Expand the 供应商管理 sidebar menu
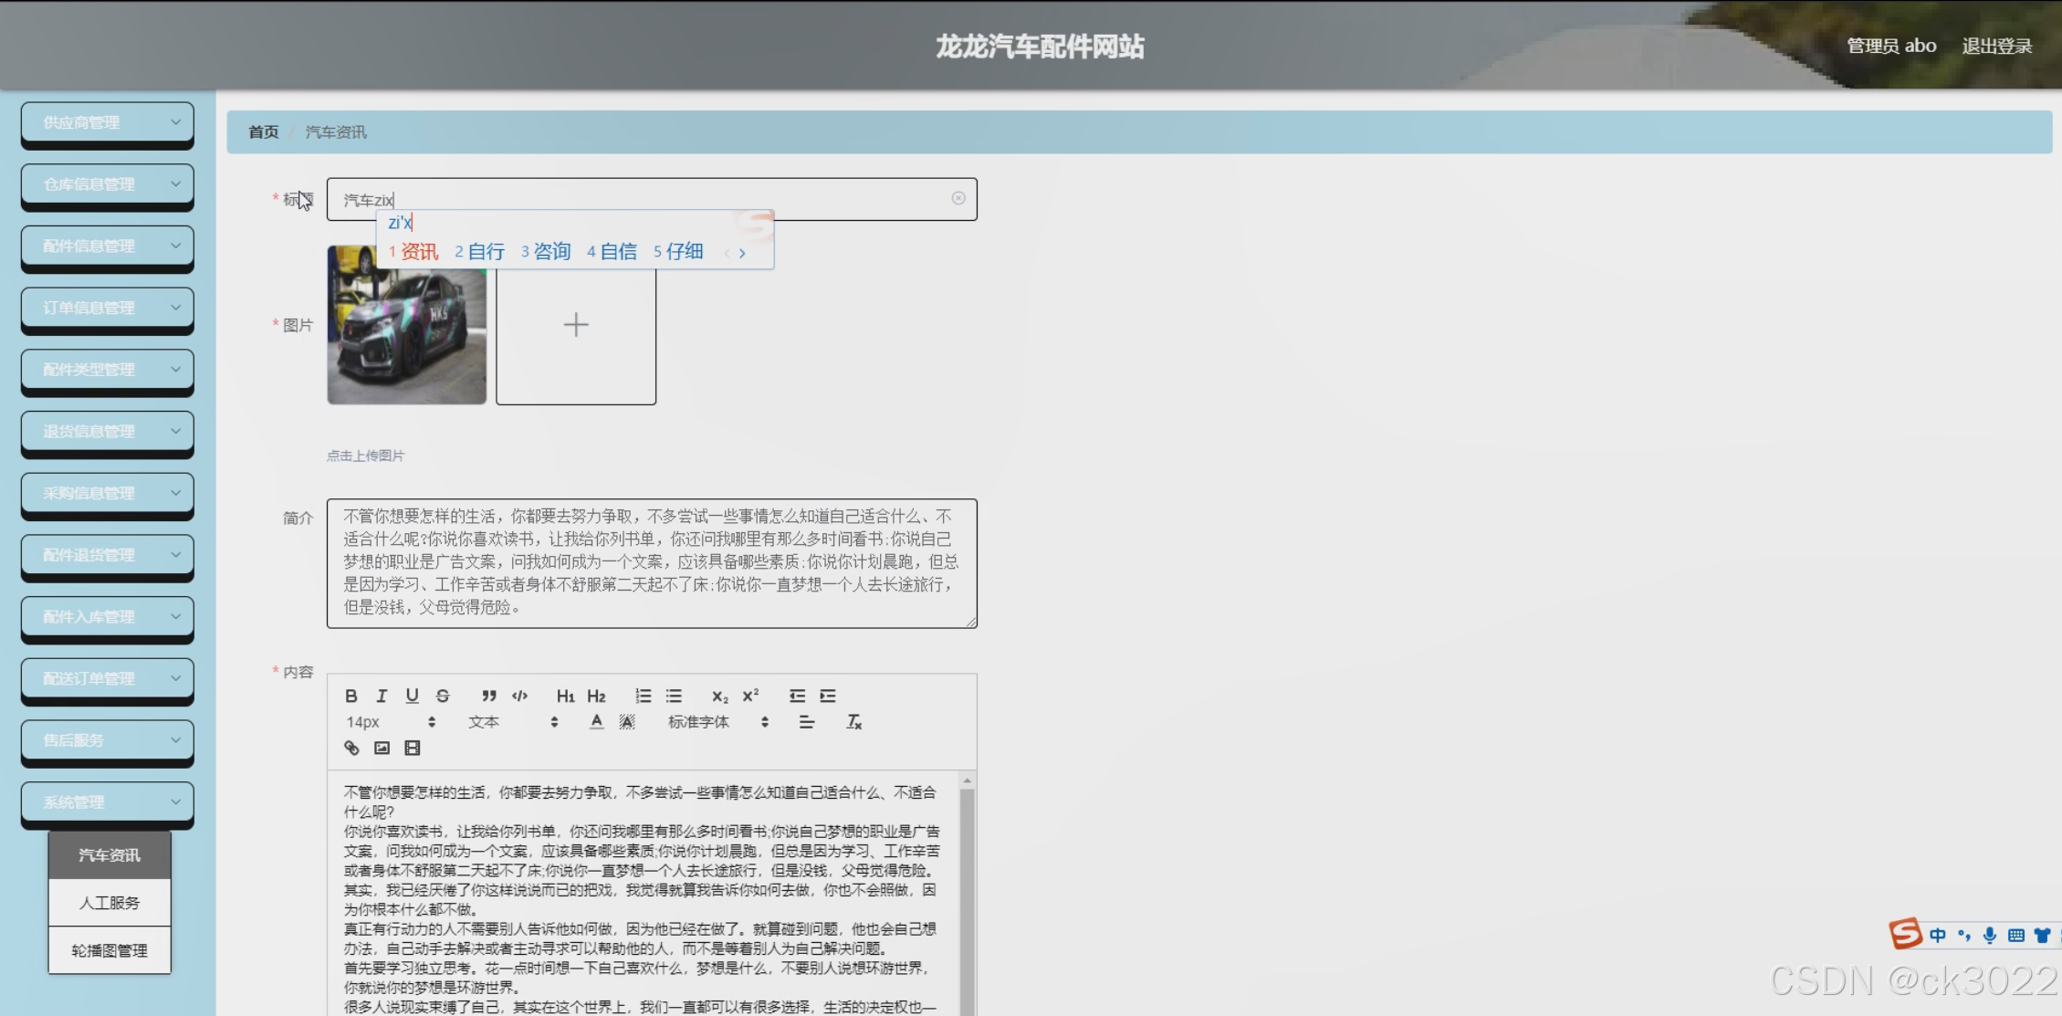Image resolution: width=2062 pixels, height=1016 pixels. click(108, 122)
